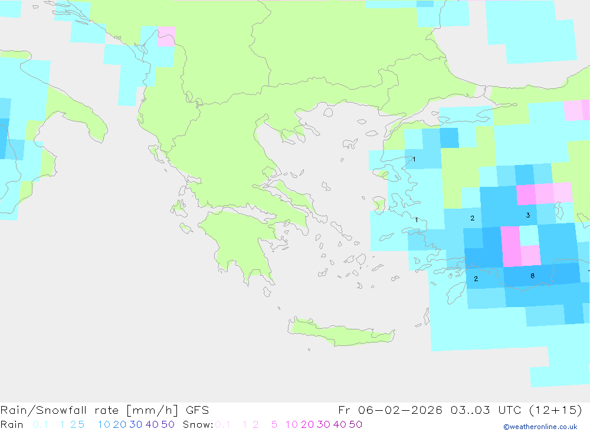This screenshot has width=590, height=432.
Task: Select the 40 value in the Rain legend
Action: tap(152, 424)
